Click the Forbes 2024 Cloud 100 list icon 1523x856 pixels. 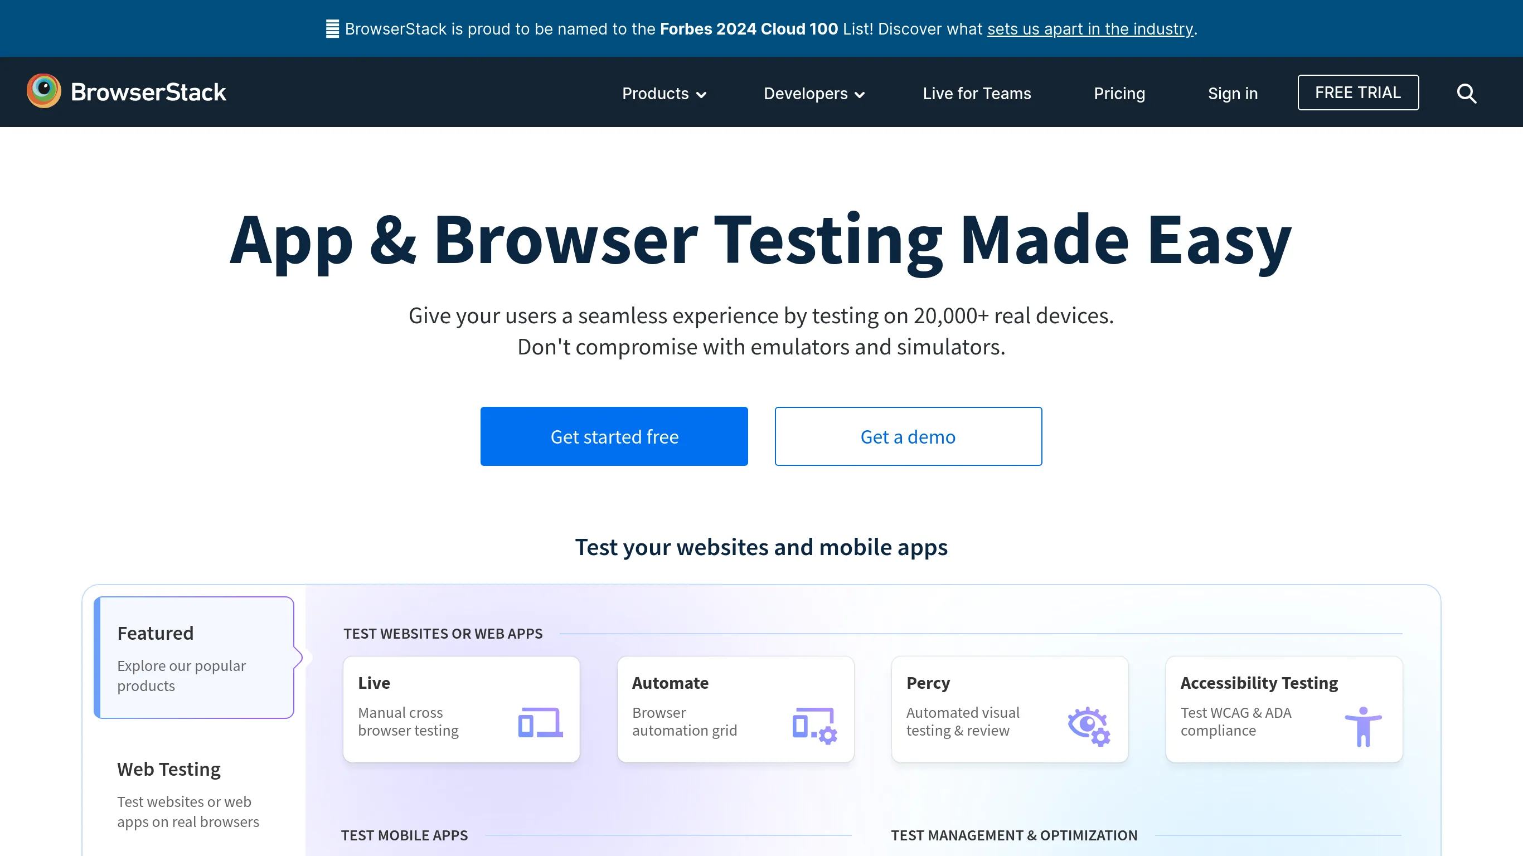pyautogui.click(x=333, y=28)
